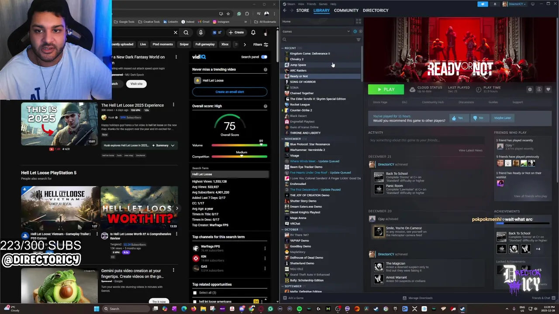Screen dimensions: 559x314
Task: Open Spotify from the taskbar
Action: 299,309
